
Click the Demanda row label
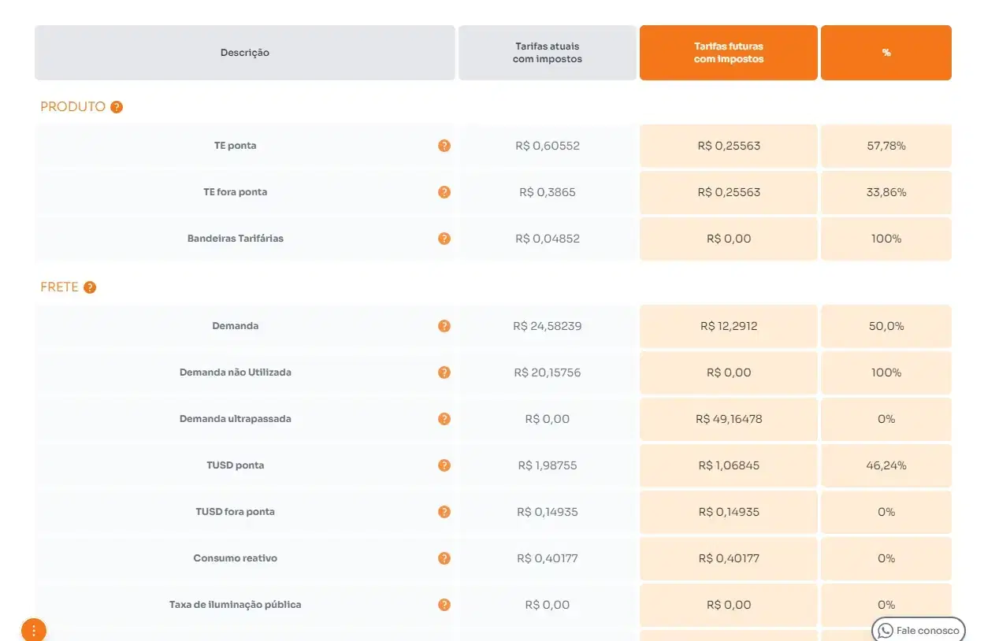pyautogui.click(x=235, y=326)
